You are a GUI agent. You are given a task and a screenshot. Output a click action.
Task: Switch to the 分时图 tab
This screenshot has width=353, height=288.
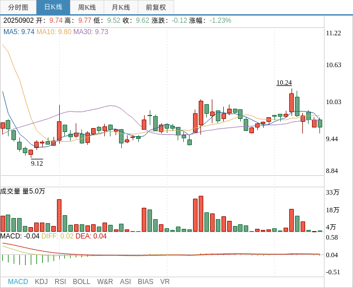18,7
